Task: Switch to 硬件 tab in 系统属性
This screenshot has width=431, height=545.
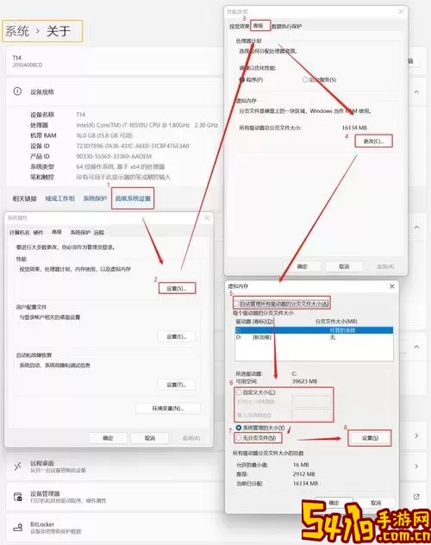Action: click(38, 232)
